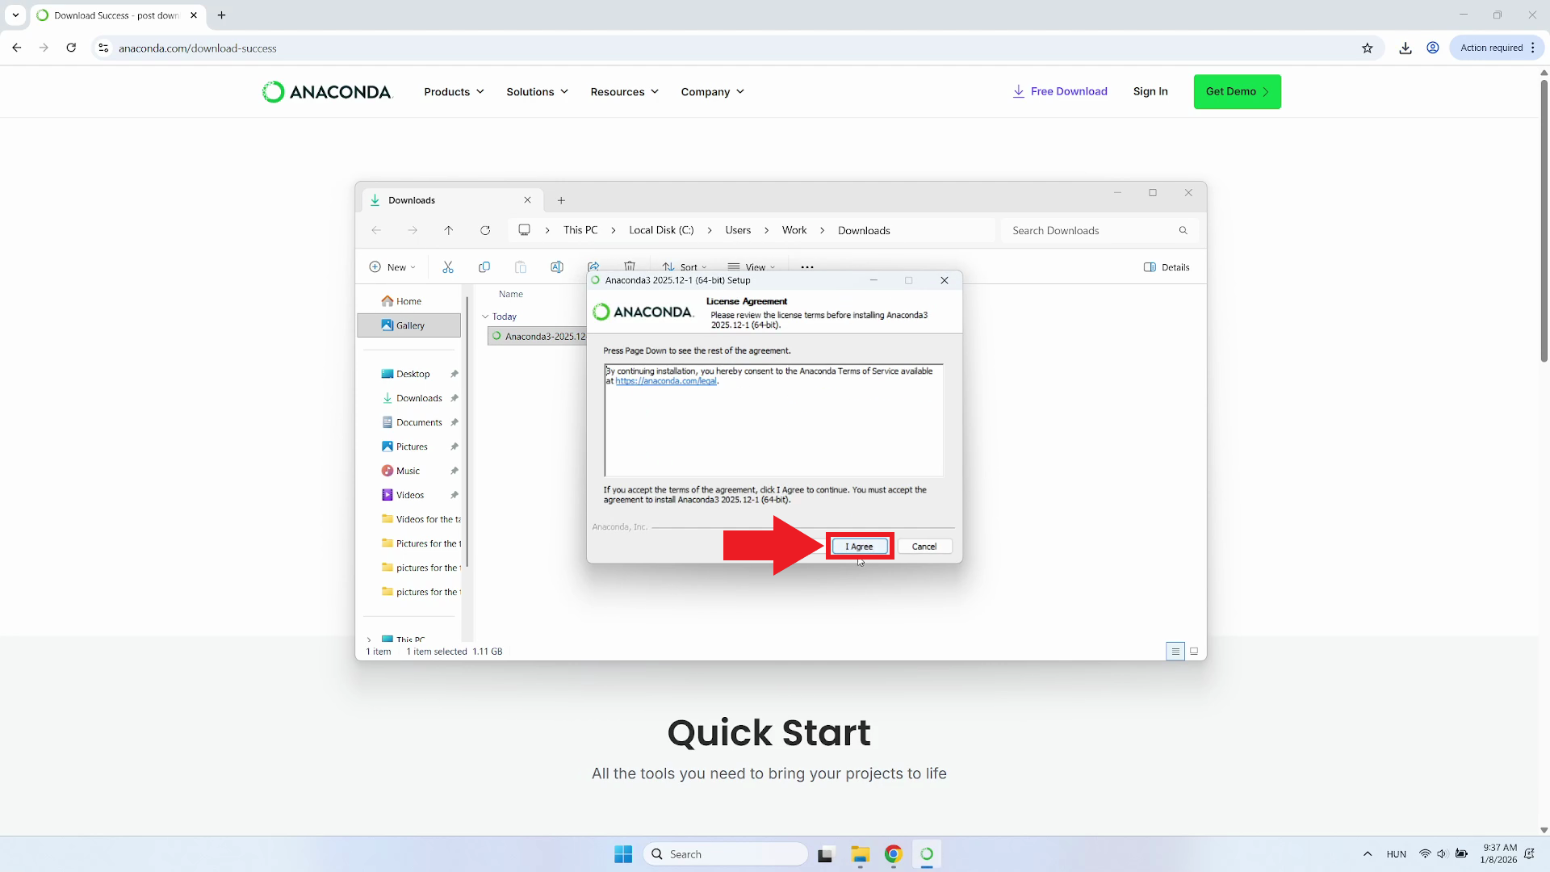The image size is (1550, 872).
Task: Click the Free Download link
Action: coord(1060,91)
